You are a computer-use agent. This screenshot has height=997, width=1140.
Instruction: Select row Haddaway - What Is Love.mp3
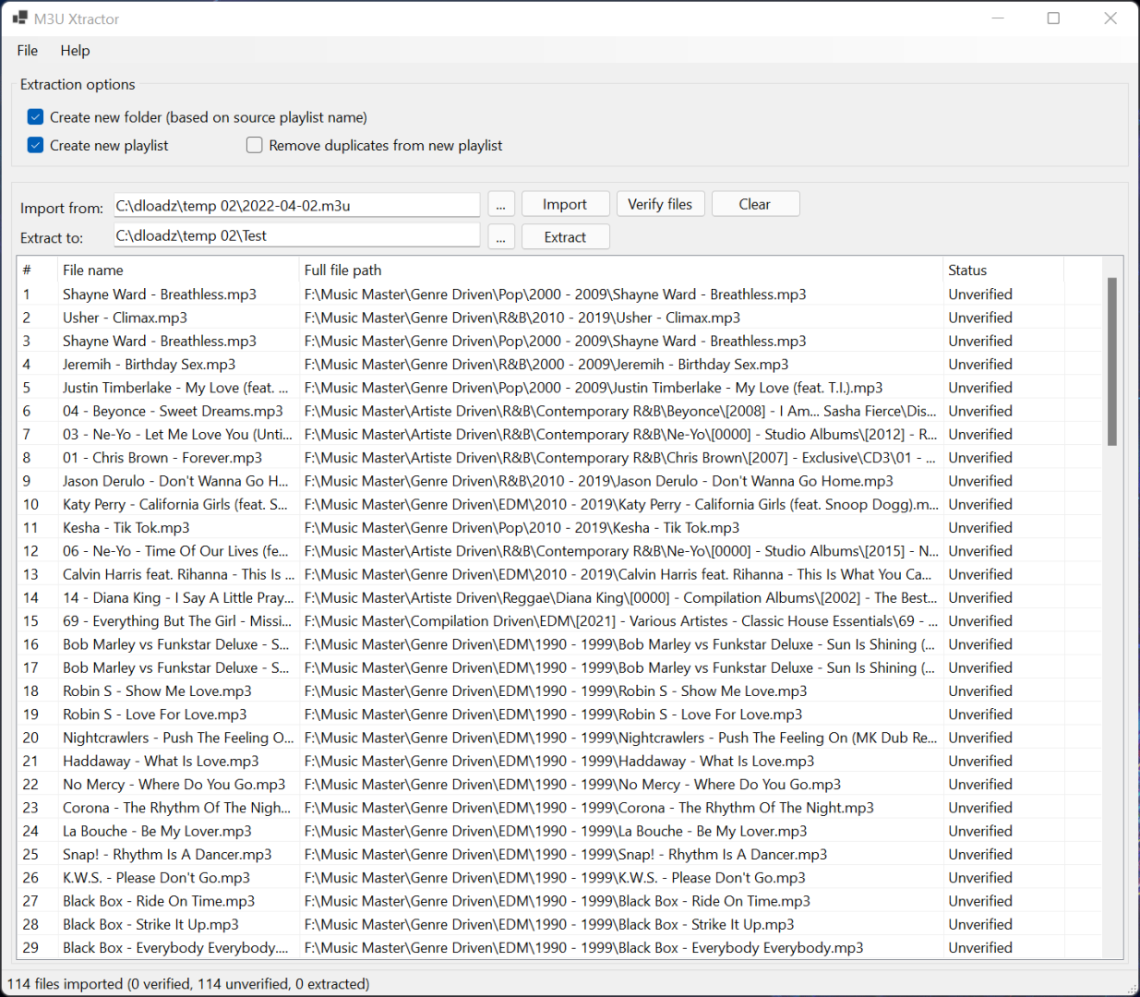click(x=559, y=762)
